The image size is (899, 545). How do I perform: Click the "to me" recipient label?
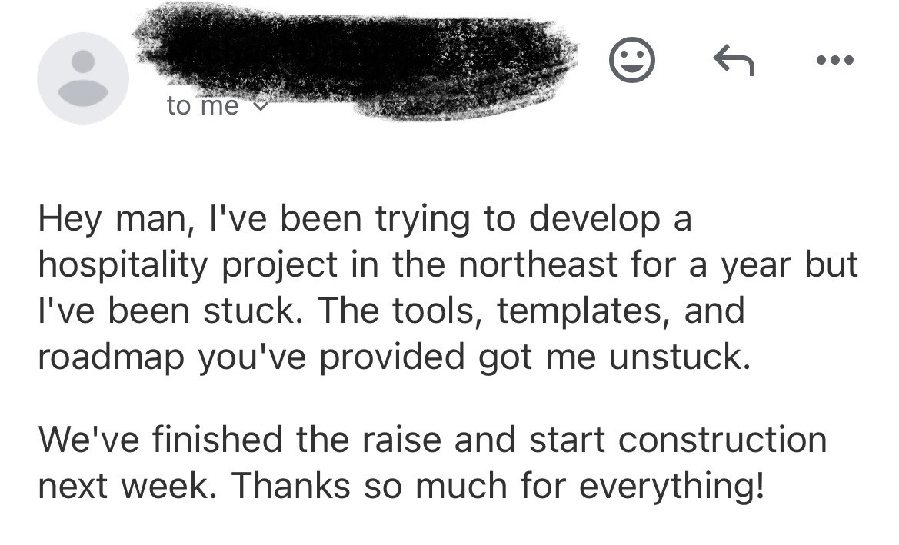click(x=202, y=105)
